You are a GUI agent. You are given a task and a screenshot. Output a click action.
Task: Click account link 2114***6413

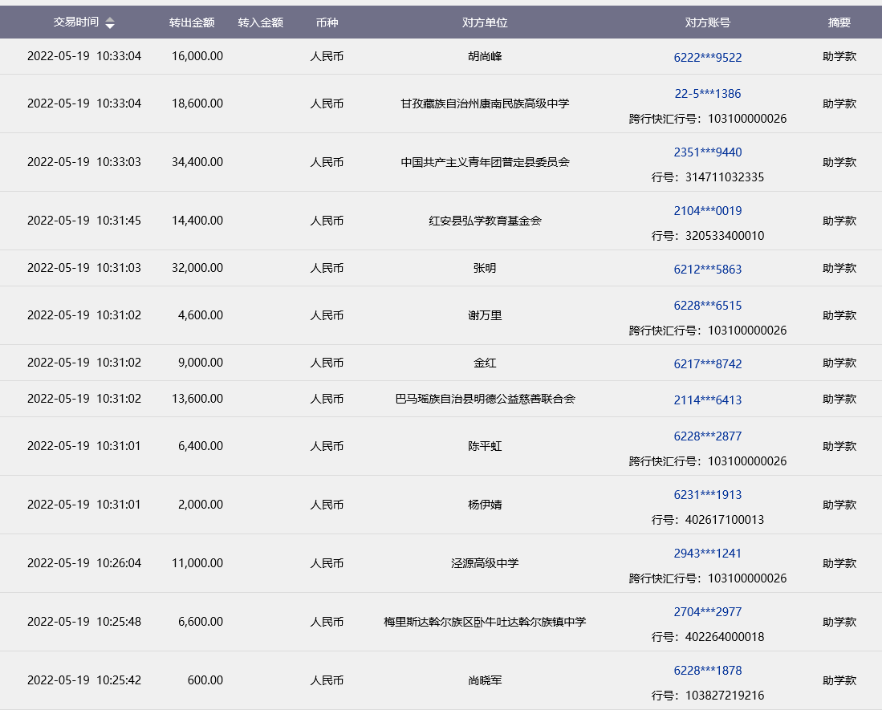point(707,400)
